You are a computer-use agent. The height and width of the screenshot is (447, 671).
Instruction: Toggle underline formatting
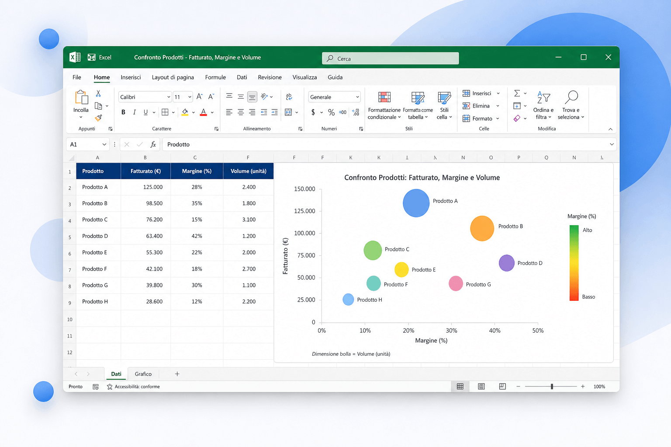click(x=145, y=112)
